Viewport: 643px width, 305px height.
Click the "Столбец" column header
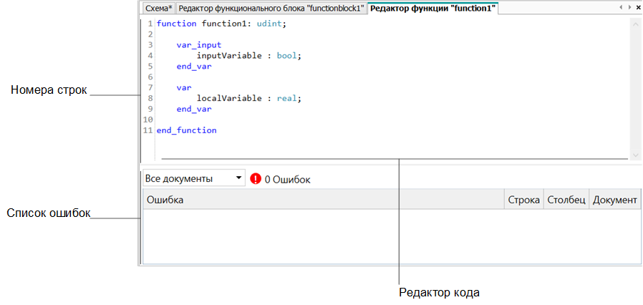tap(566, 200)
